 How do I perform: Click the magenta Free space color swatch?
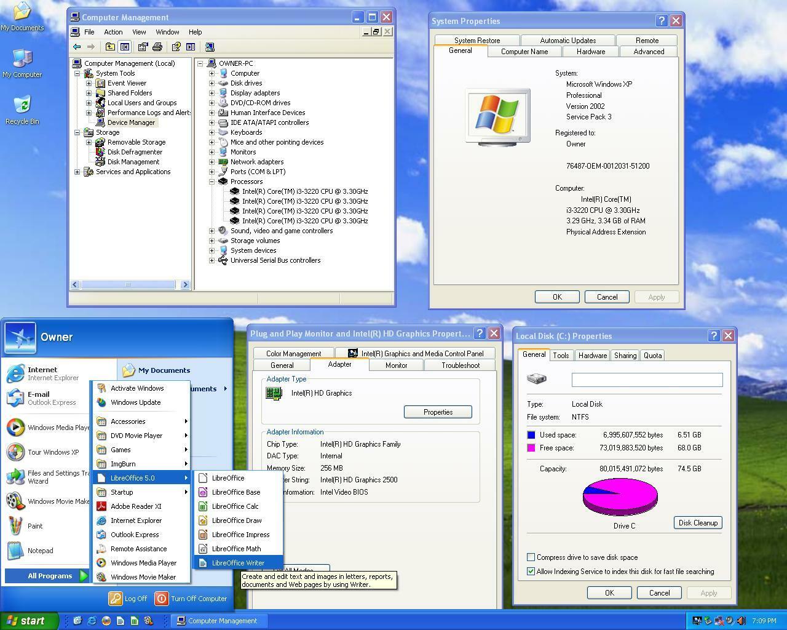pyautogui.click(x=531, y=448)
